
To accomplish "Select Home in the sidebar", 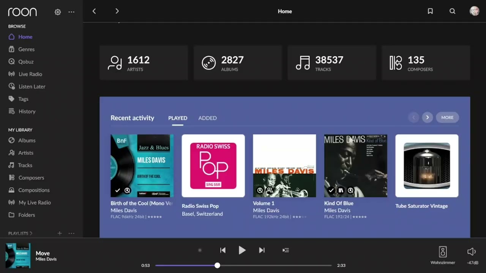I will coord(21,37).
